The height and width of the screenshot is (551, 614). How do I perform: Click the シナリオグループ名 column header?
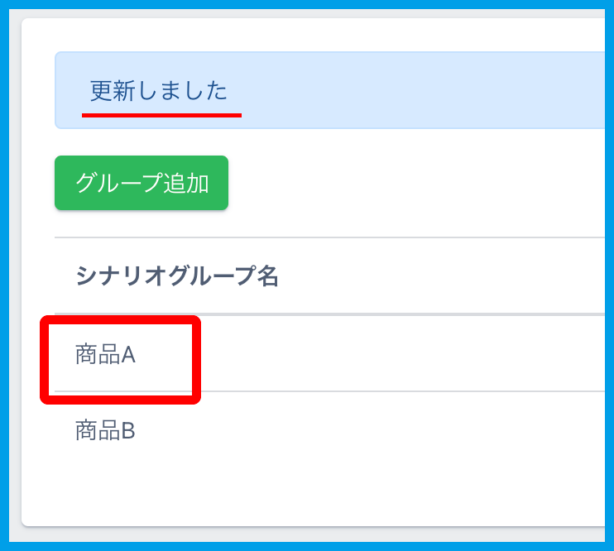pos(177,276)
